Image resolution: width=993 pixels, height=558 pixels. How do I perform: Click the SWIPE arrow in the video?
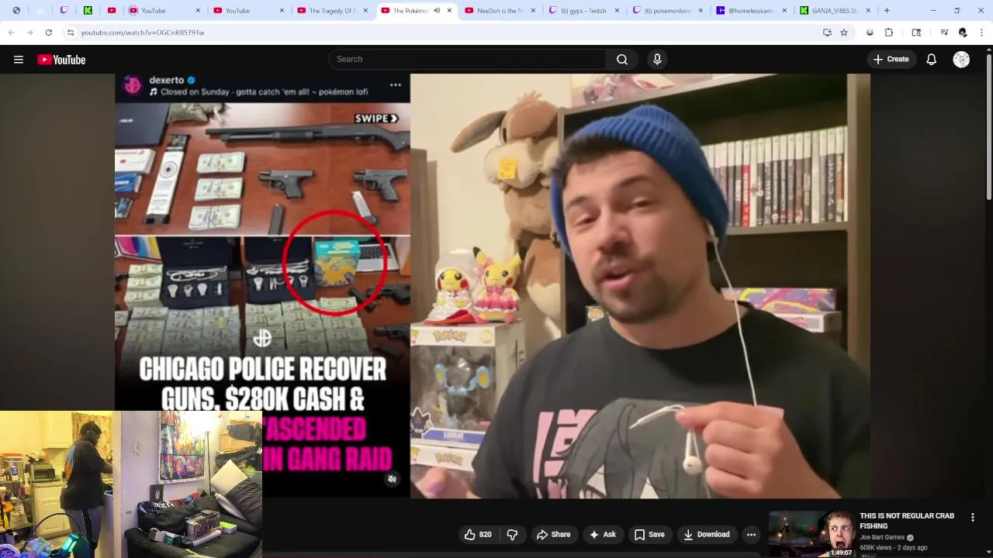(x=376, y=119)
